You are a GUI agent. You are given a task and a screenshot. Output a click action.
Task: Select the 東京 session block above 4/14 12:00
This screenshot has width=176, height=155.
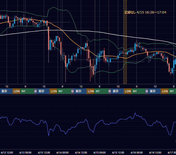(80, 91)
